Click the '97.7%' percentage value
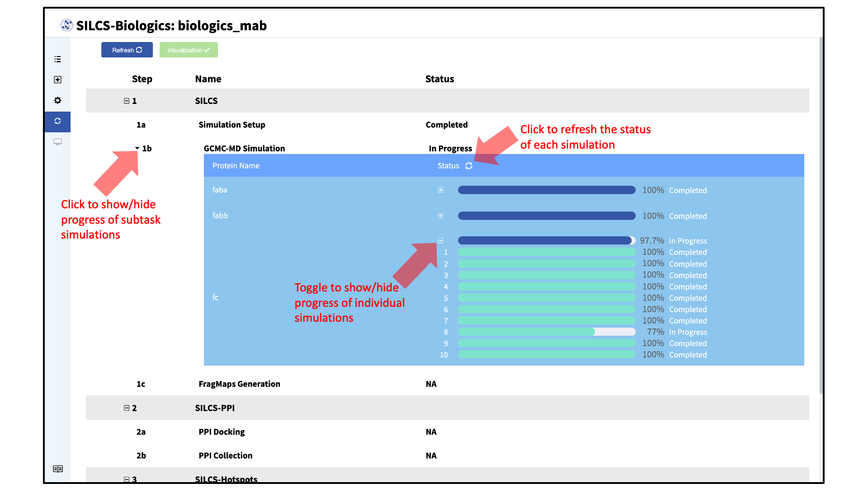868x488 pixels. [652, 240]
